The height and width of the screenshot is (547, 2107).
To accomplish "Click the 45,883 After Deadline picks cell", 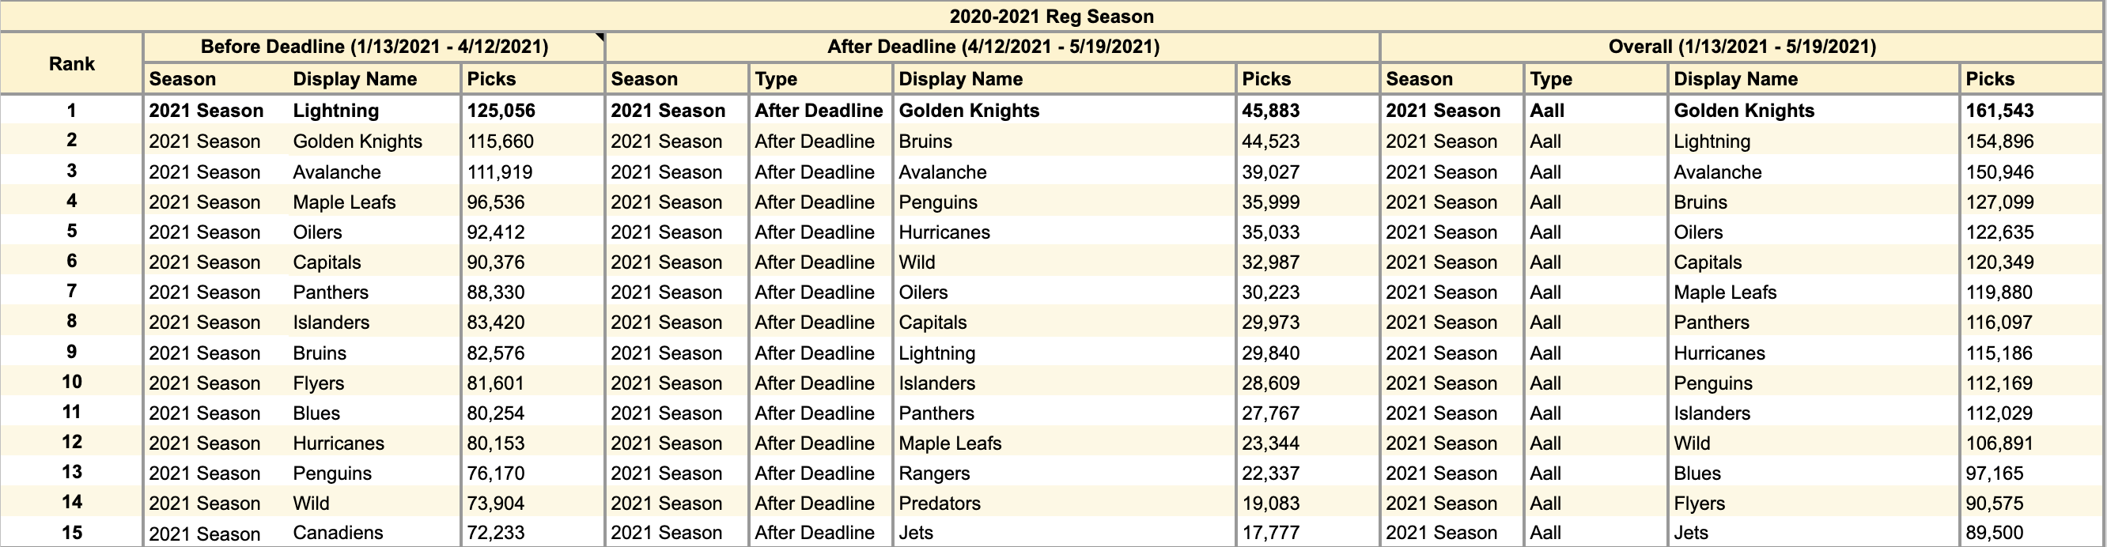I will 1307,111.
